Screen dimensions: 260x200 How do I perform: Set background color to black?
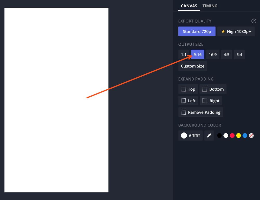coord(219,135)
